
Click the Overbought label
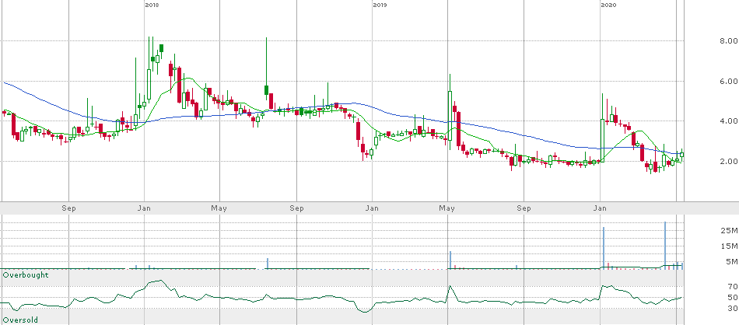click(26, 274)
